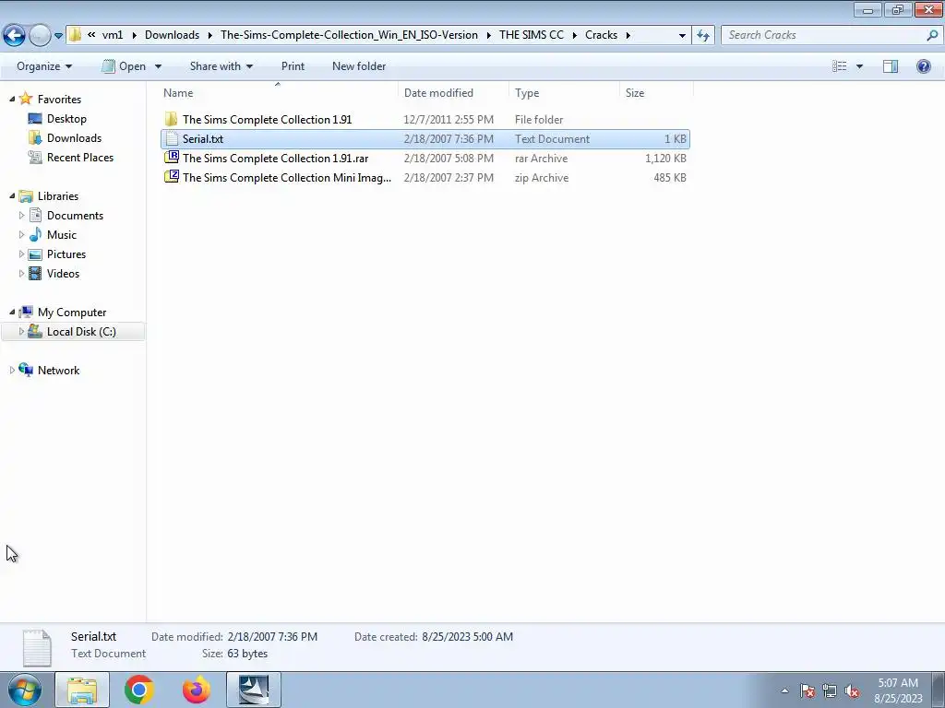Open Local Disk (C:)
The height and width of the screenshot is (708, 945).
point(81,332)
